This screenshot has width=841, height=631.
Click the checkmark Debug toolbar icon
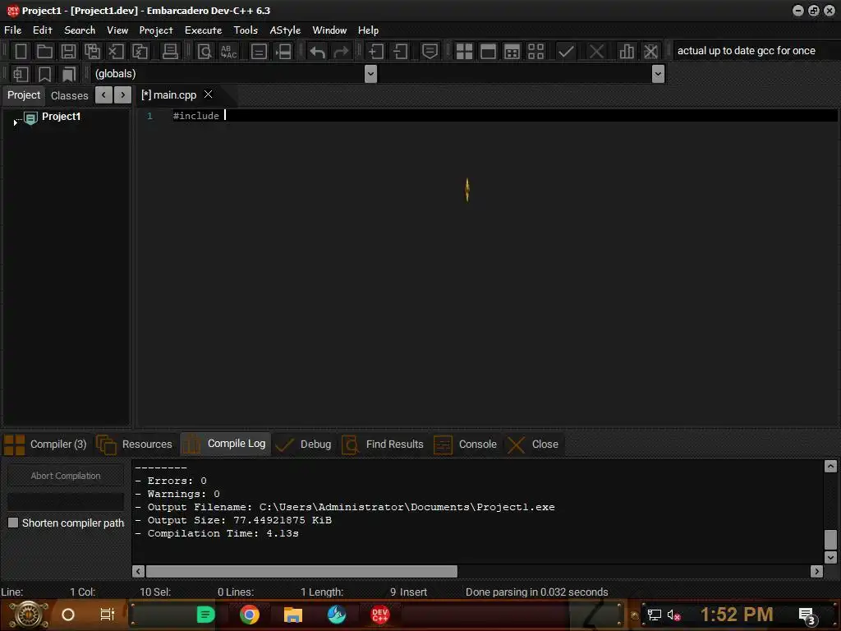pyautogui.click(x=566, y=52)
